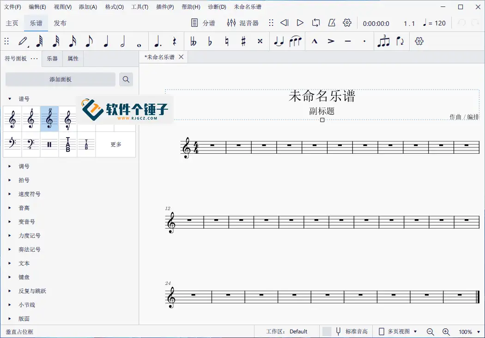Screen dimensions: 485x338
Task: Click the score title 未命名乐谱 text
Action: (322, 96)
